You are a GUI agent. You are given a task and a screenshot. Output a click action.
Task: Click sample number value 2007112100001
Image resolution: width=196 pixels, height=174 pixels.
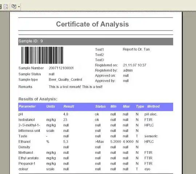click(x=61, y=68)
